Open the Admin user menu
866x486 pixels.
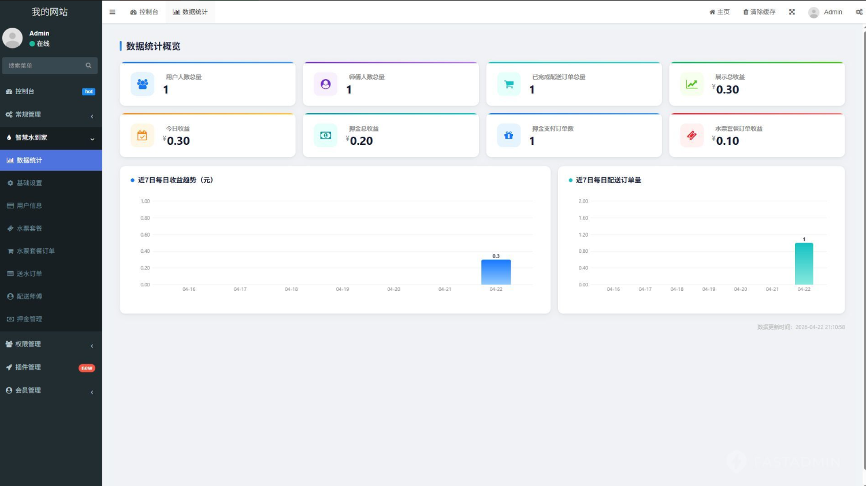825,12
